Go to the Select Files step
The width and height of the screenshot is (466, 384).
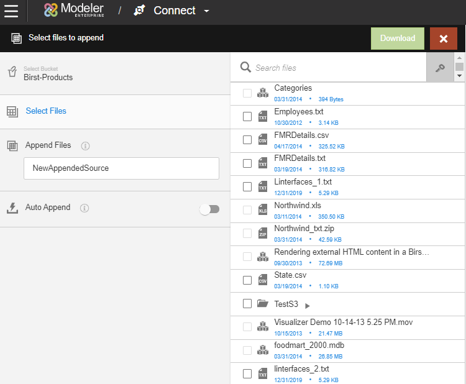(46, 111)
